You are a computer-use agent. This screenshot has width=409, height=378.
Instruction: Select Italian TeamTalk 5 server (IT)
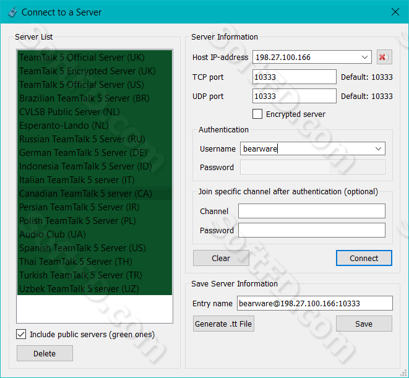pos(95,180)
